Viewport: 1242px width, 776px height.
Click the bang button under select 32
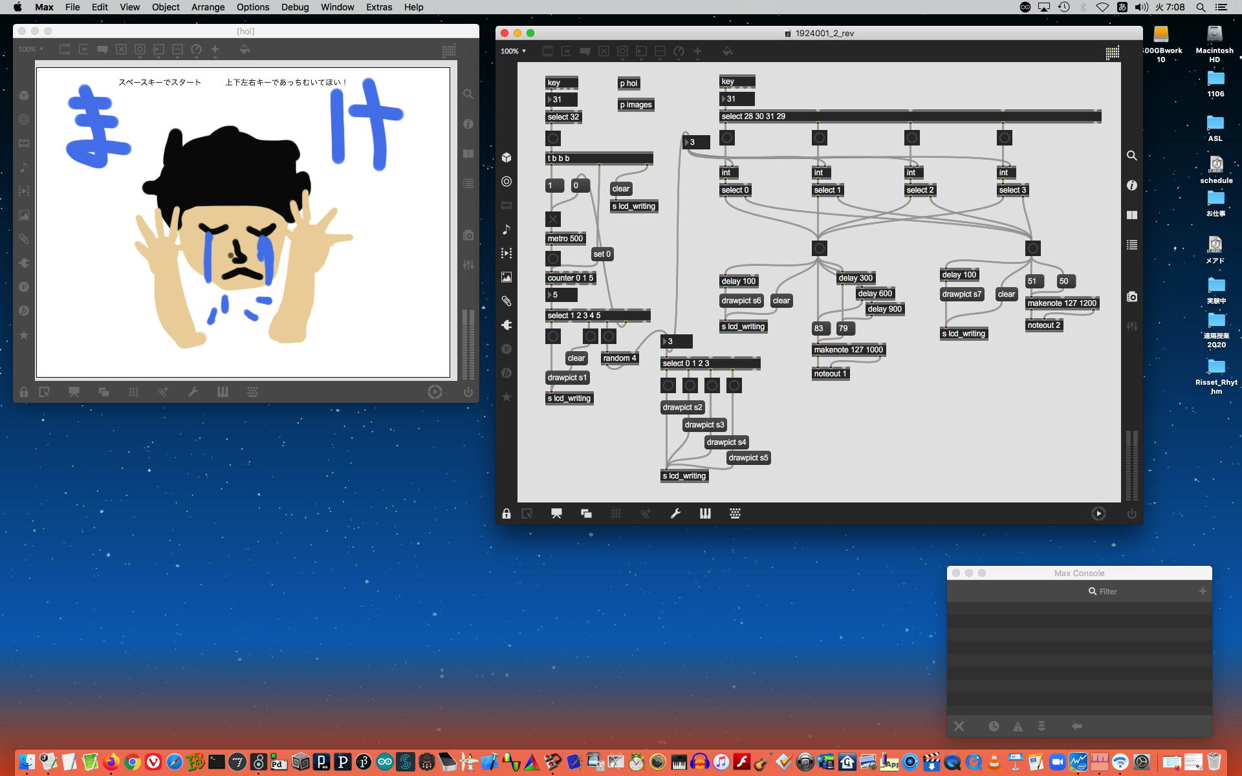[553, 138]
